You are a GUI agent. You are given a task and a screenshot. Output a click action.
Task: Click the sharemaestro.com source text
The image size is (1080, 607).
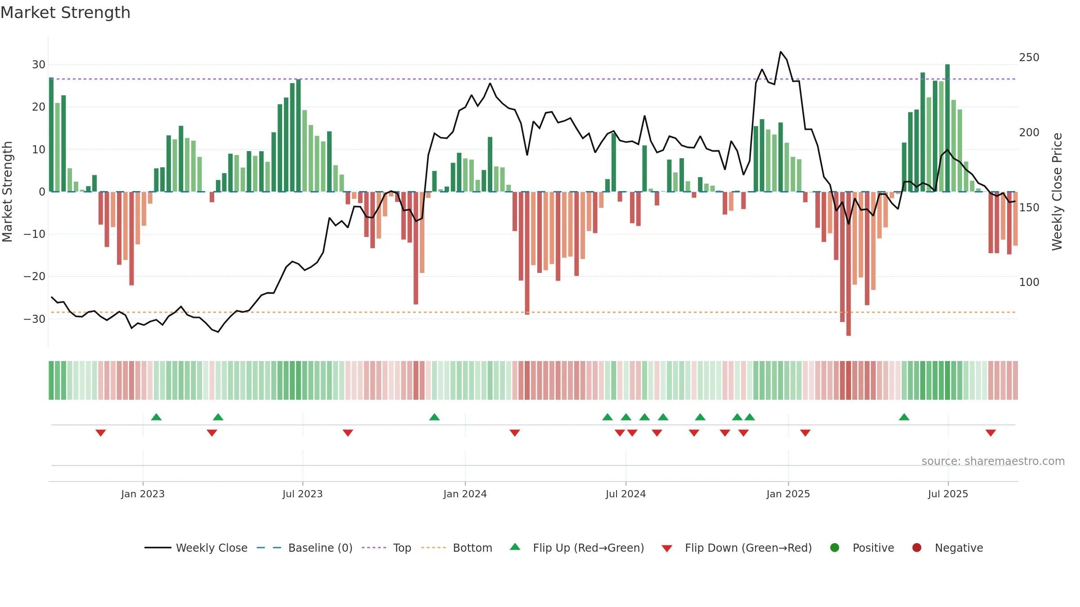(993, 461)
